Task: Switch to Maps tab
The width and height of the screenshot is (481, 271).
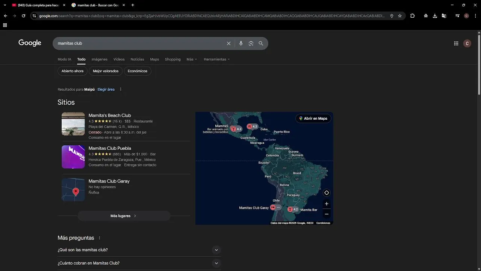Action: pos(154,59)
